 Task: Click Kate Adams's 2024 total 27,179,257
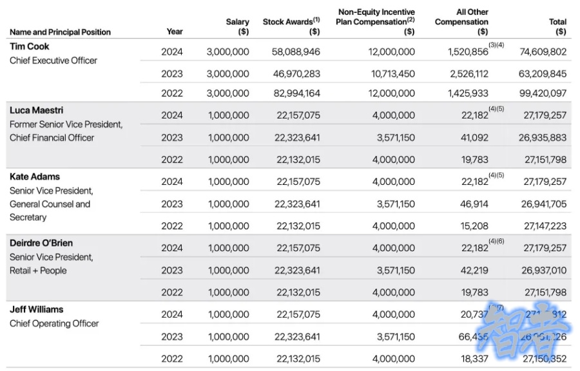545,182
